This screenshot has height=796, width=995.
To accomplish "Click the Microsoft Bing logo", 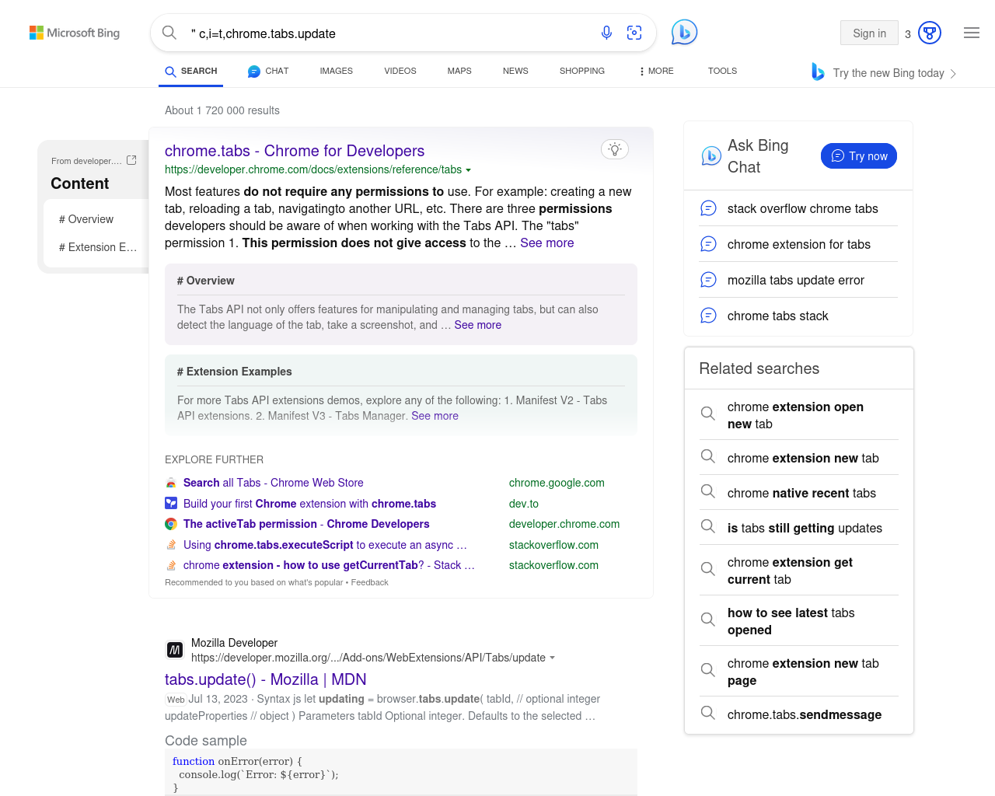I will [x=75, y=33].
